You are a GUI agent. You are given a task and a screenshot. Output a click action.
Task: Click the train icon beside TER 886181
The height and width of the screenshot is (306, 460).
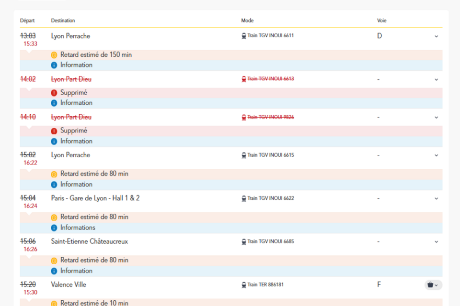coord(243,284)
